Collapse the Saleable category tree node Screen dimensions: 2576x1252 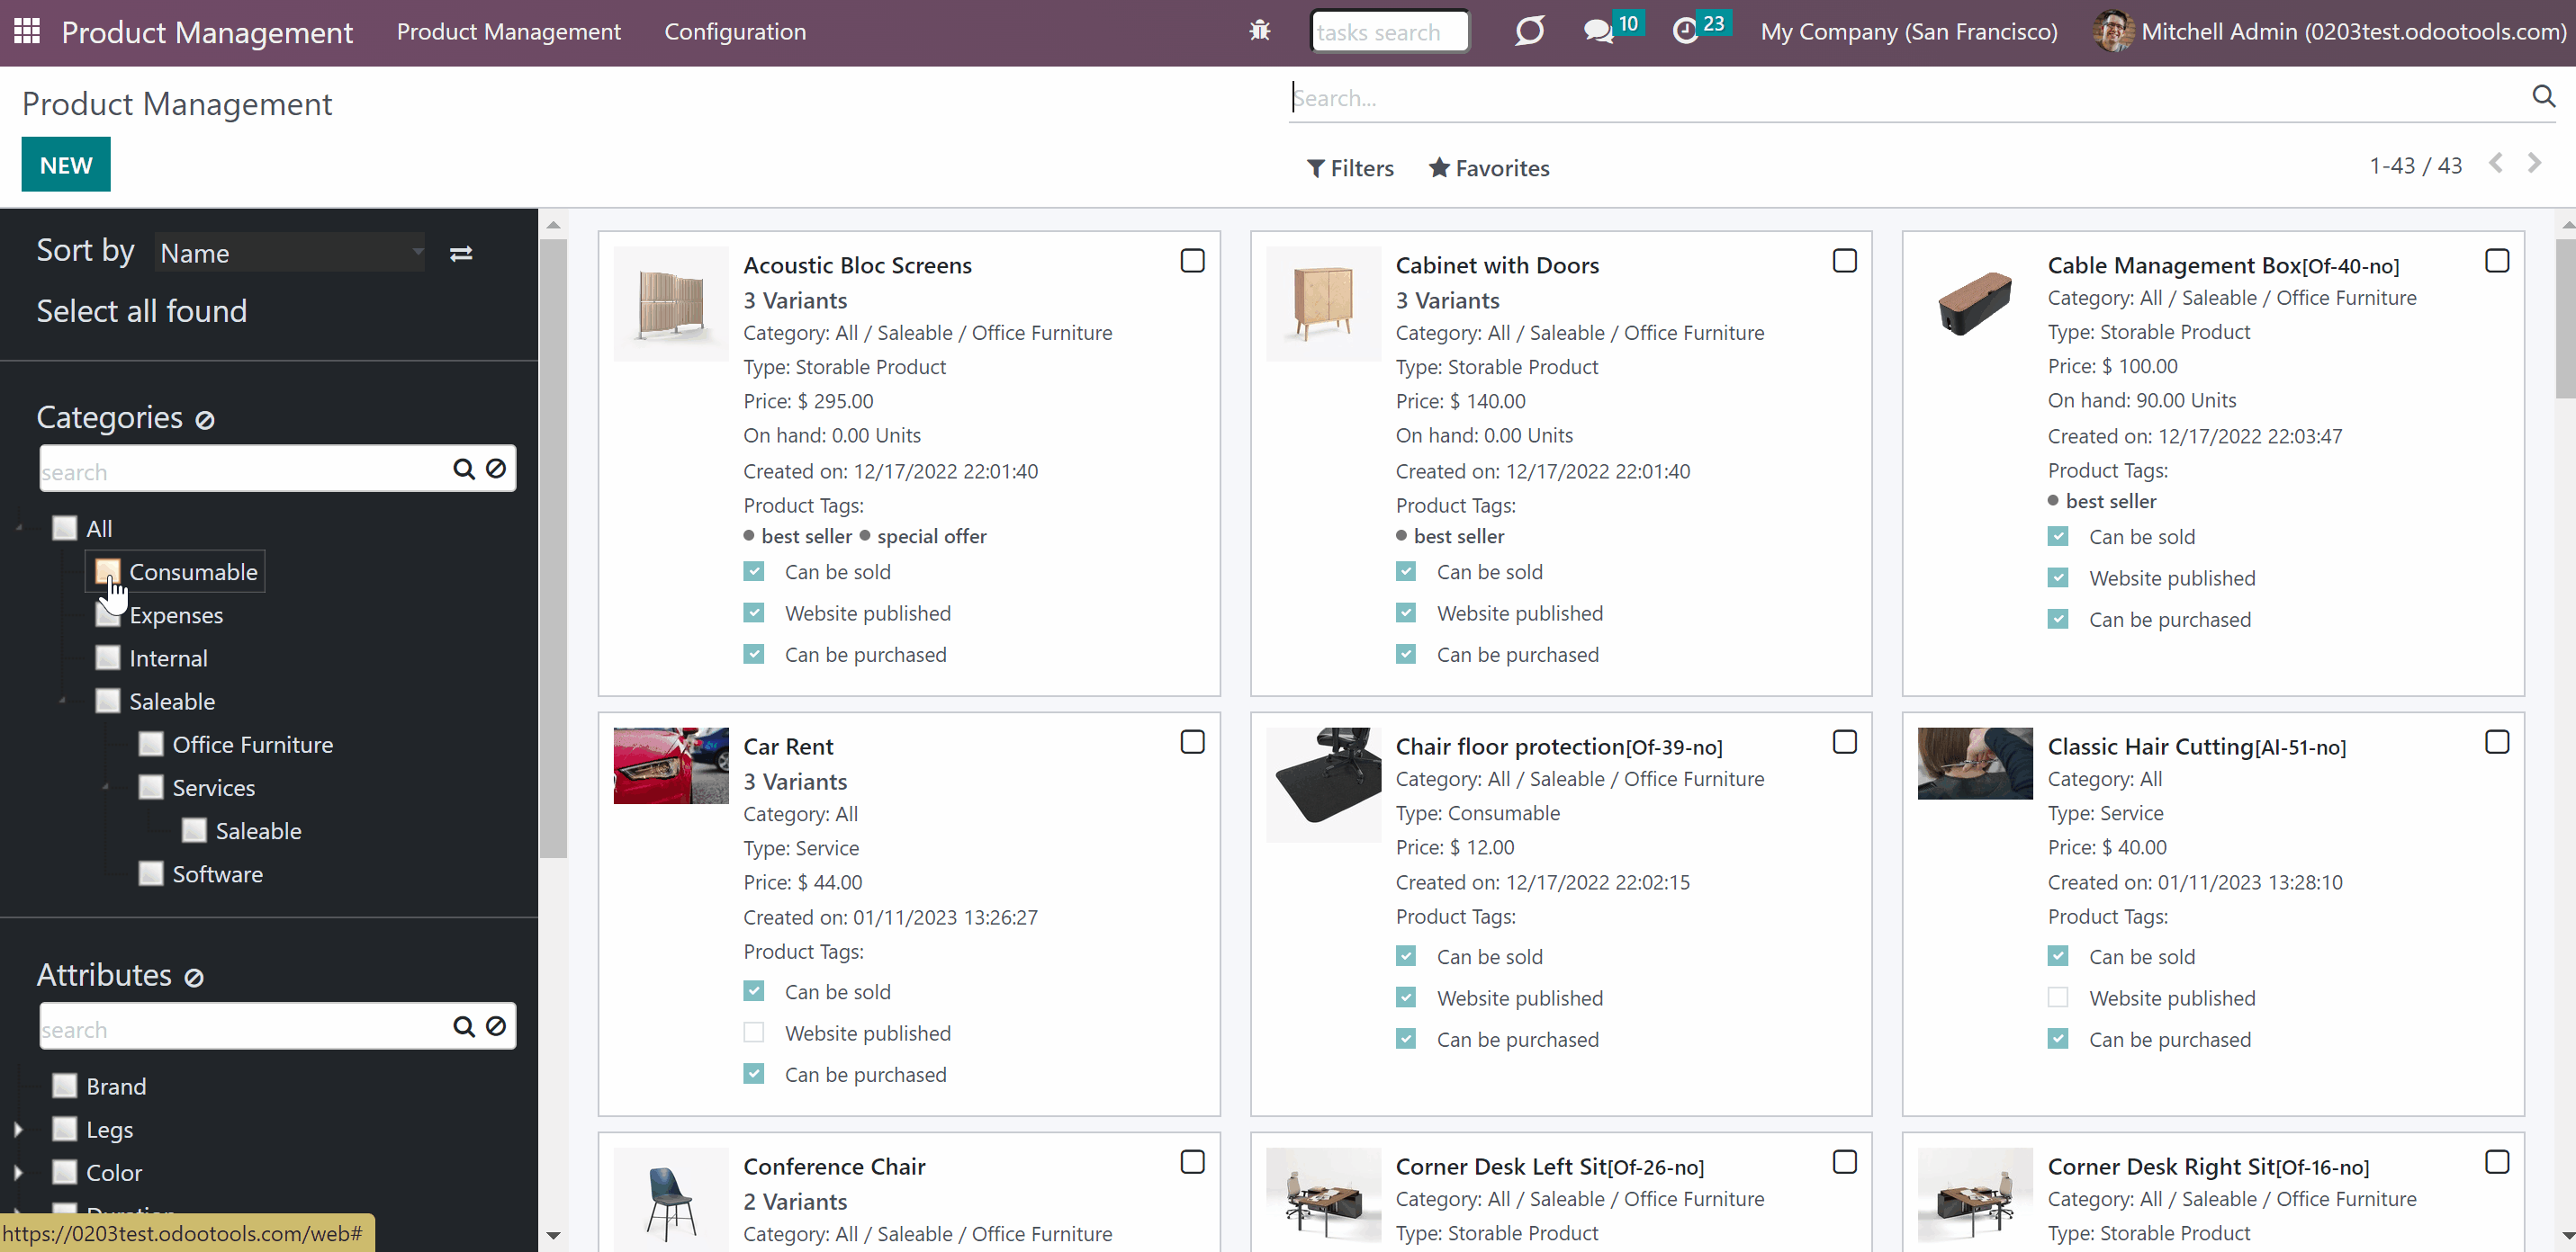click(x=62, y=702)
